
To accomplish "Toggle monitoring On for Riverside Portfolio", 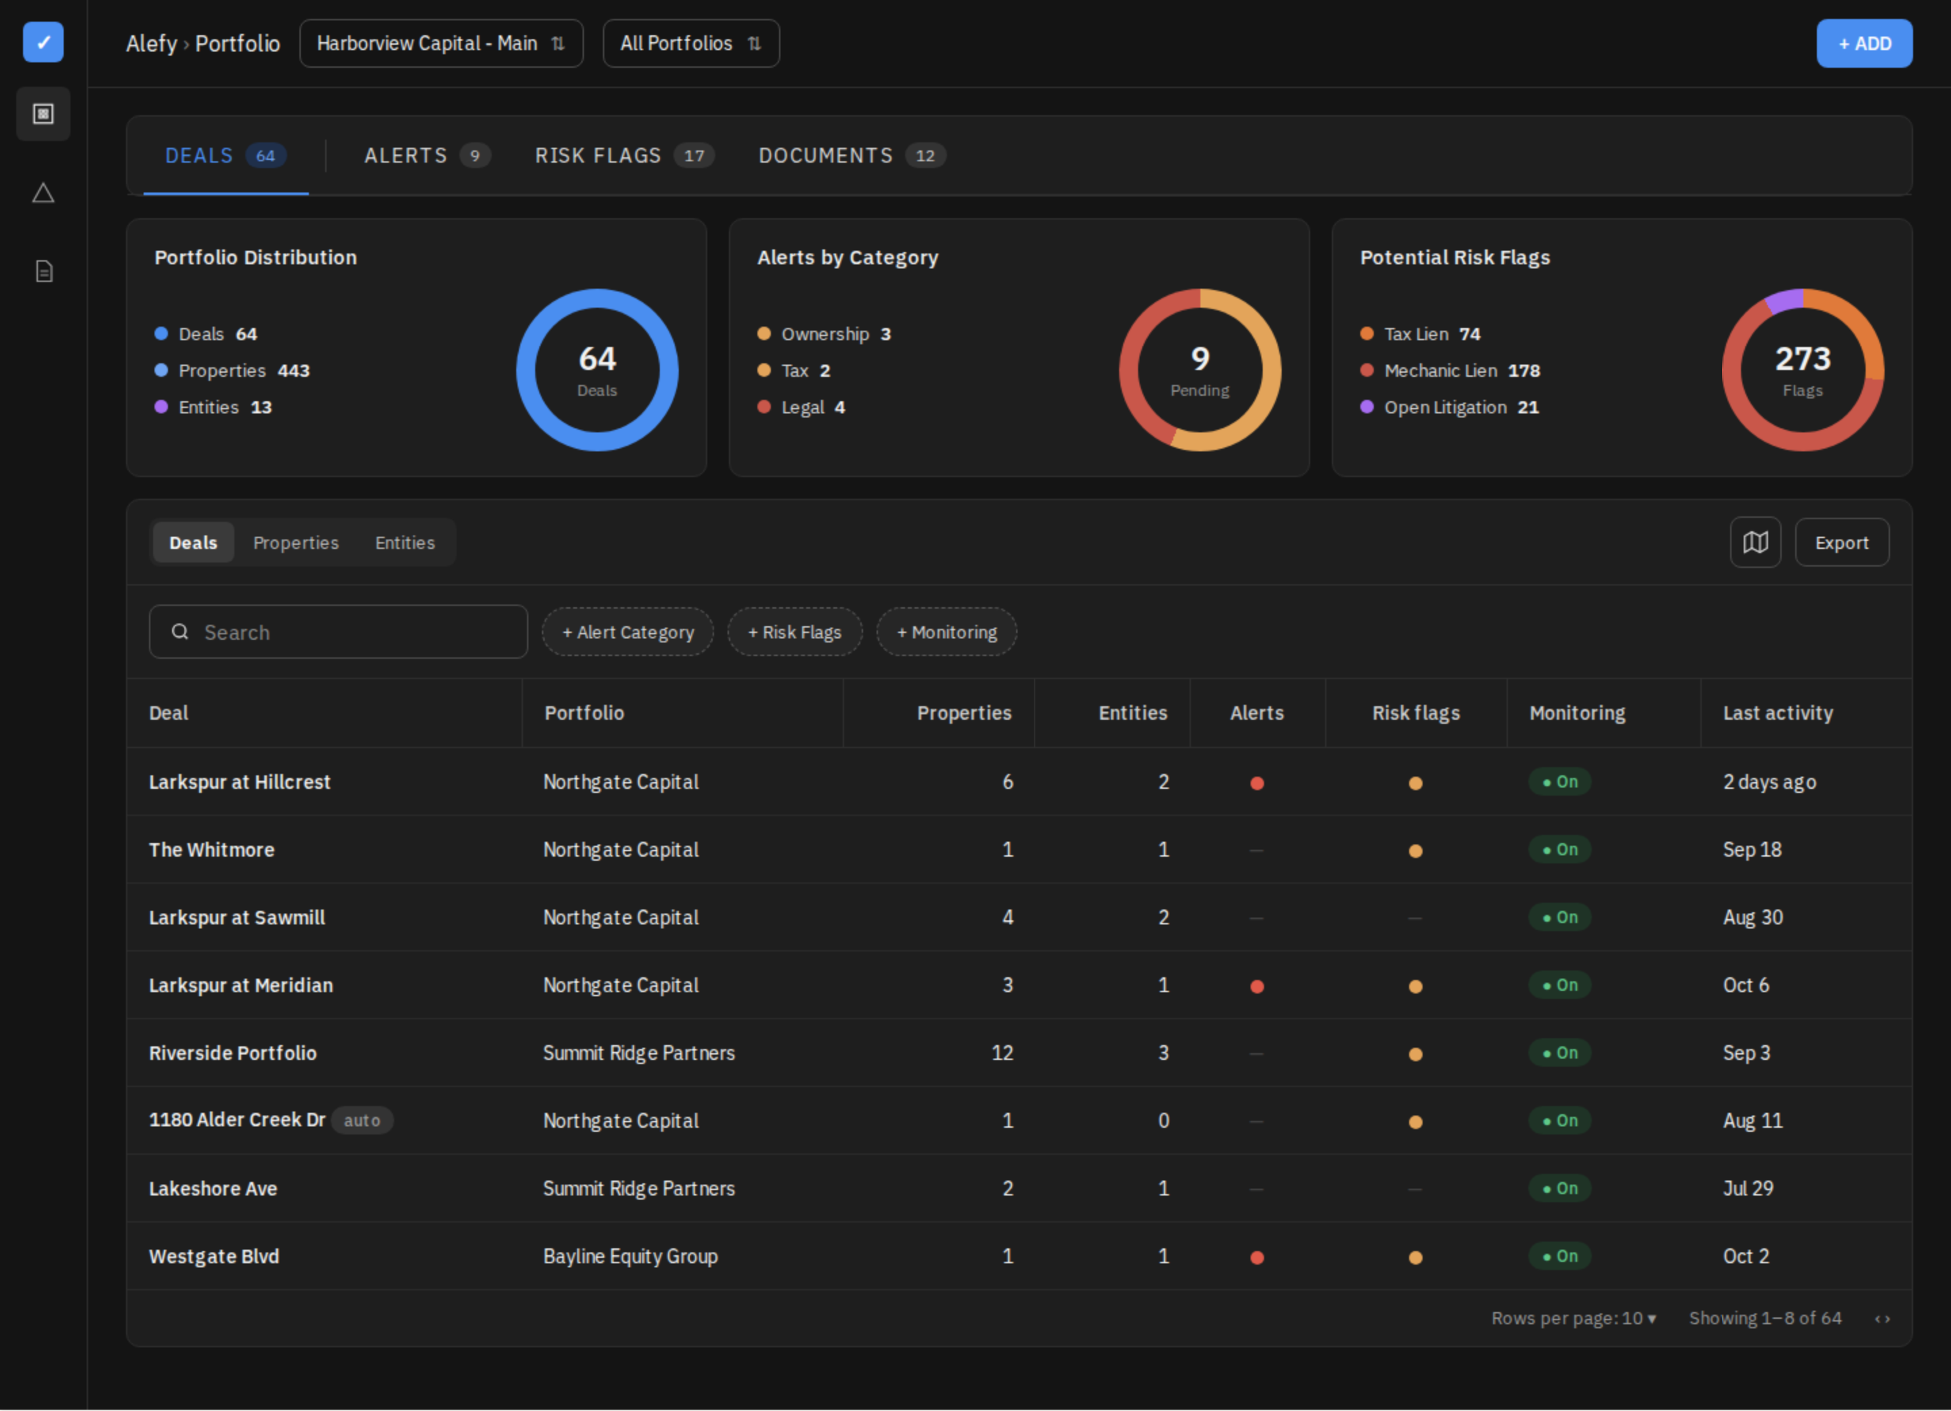I will click(x=1559, y=1053).
